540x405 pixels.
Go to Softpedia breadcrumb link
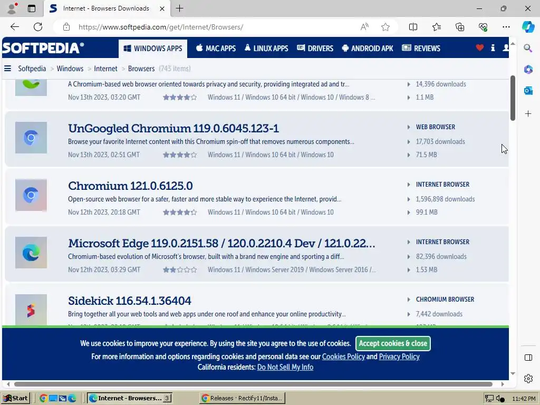[x=32, y=69]
